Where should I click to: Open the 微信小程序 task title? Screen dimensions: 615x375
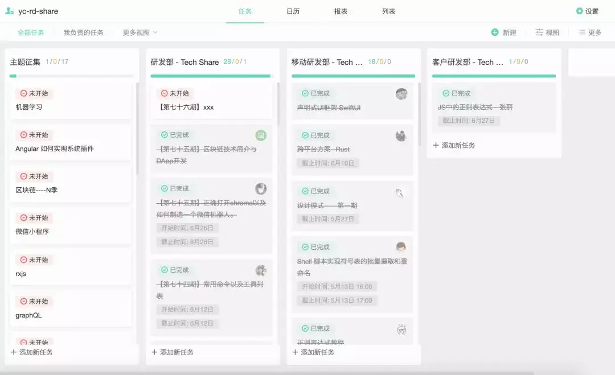[32, 232]
